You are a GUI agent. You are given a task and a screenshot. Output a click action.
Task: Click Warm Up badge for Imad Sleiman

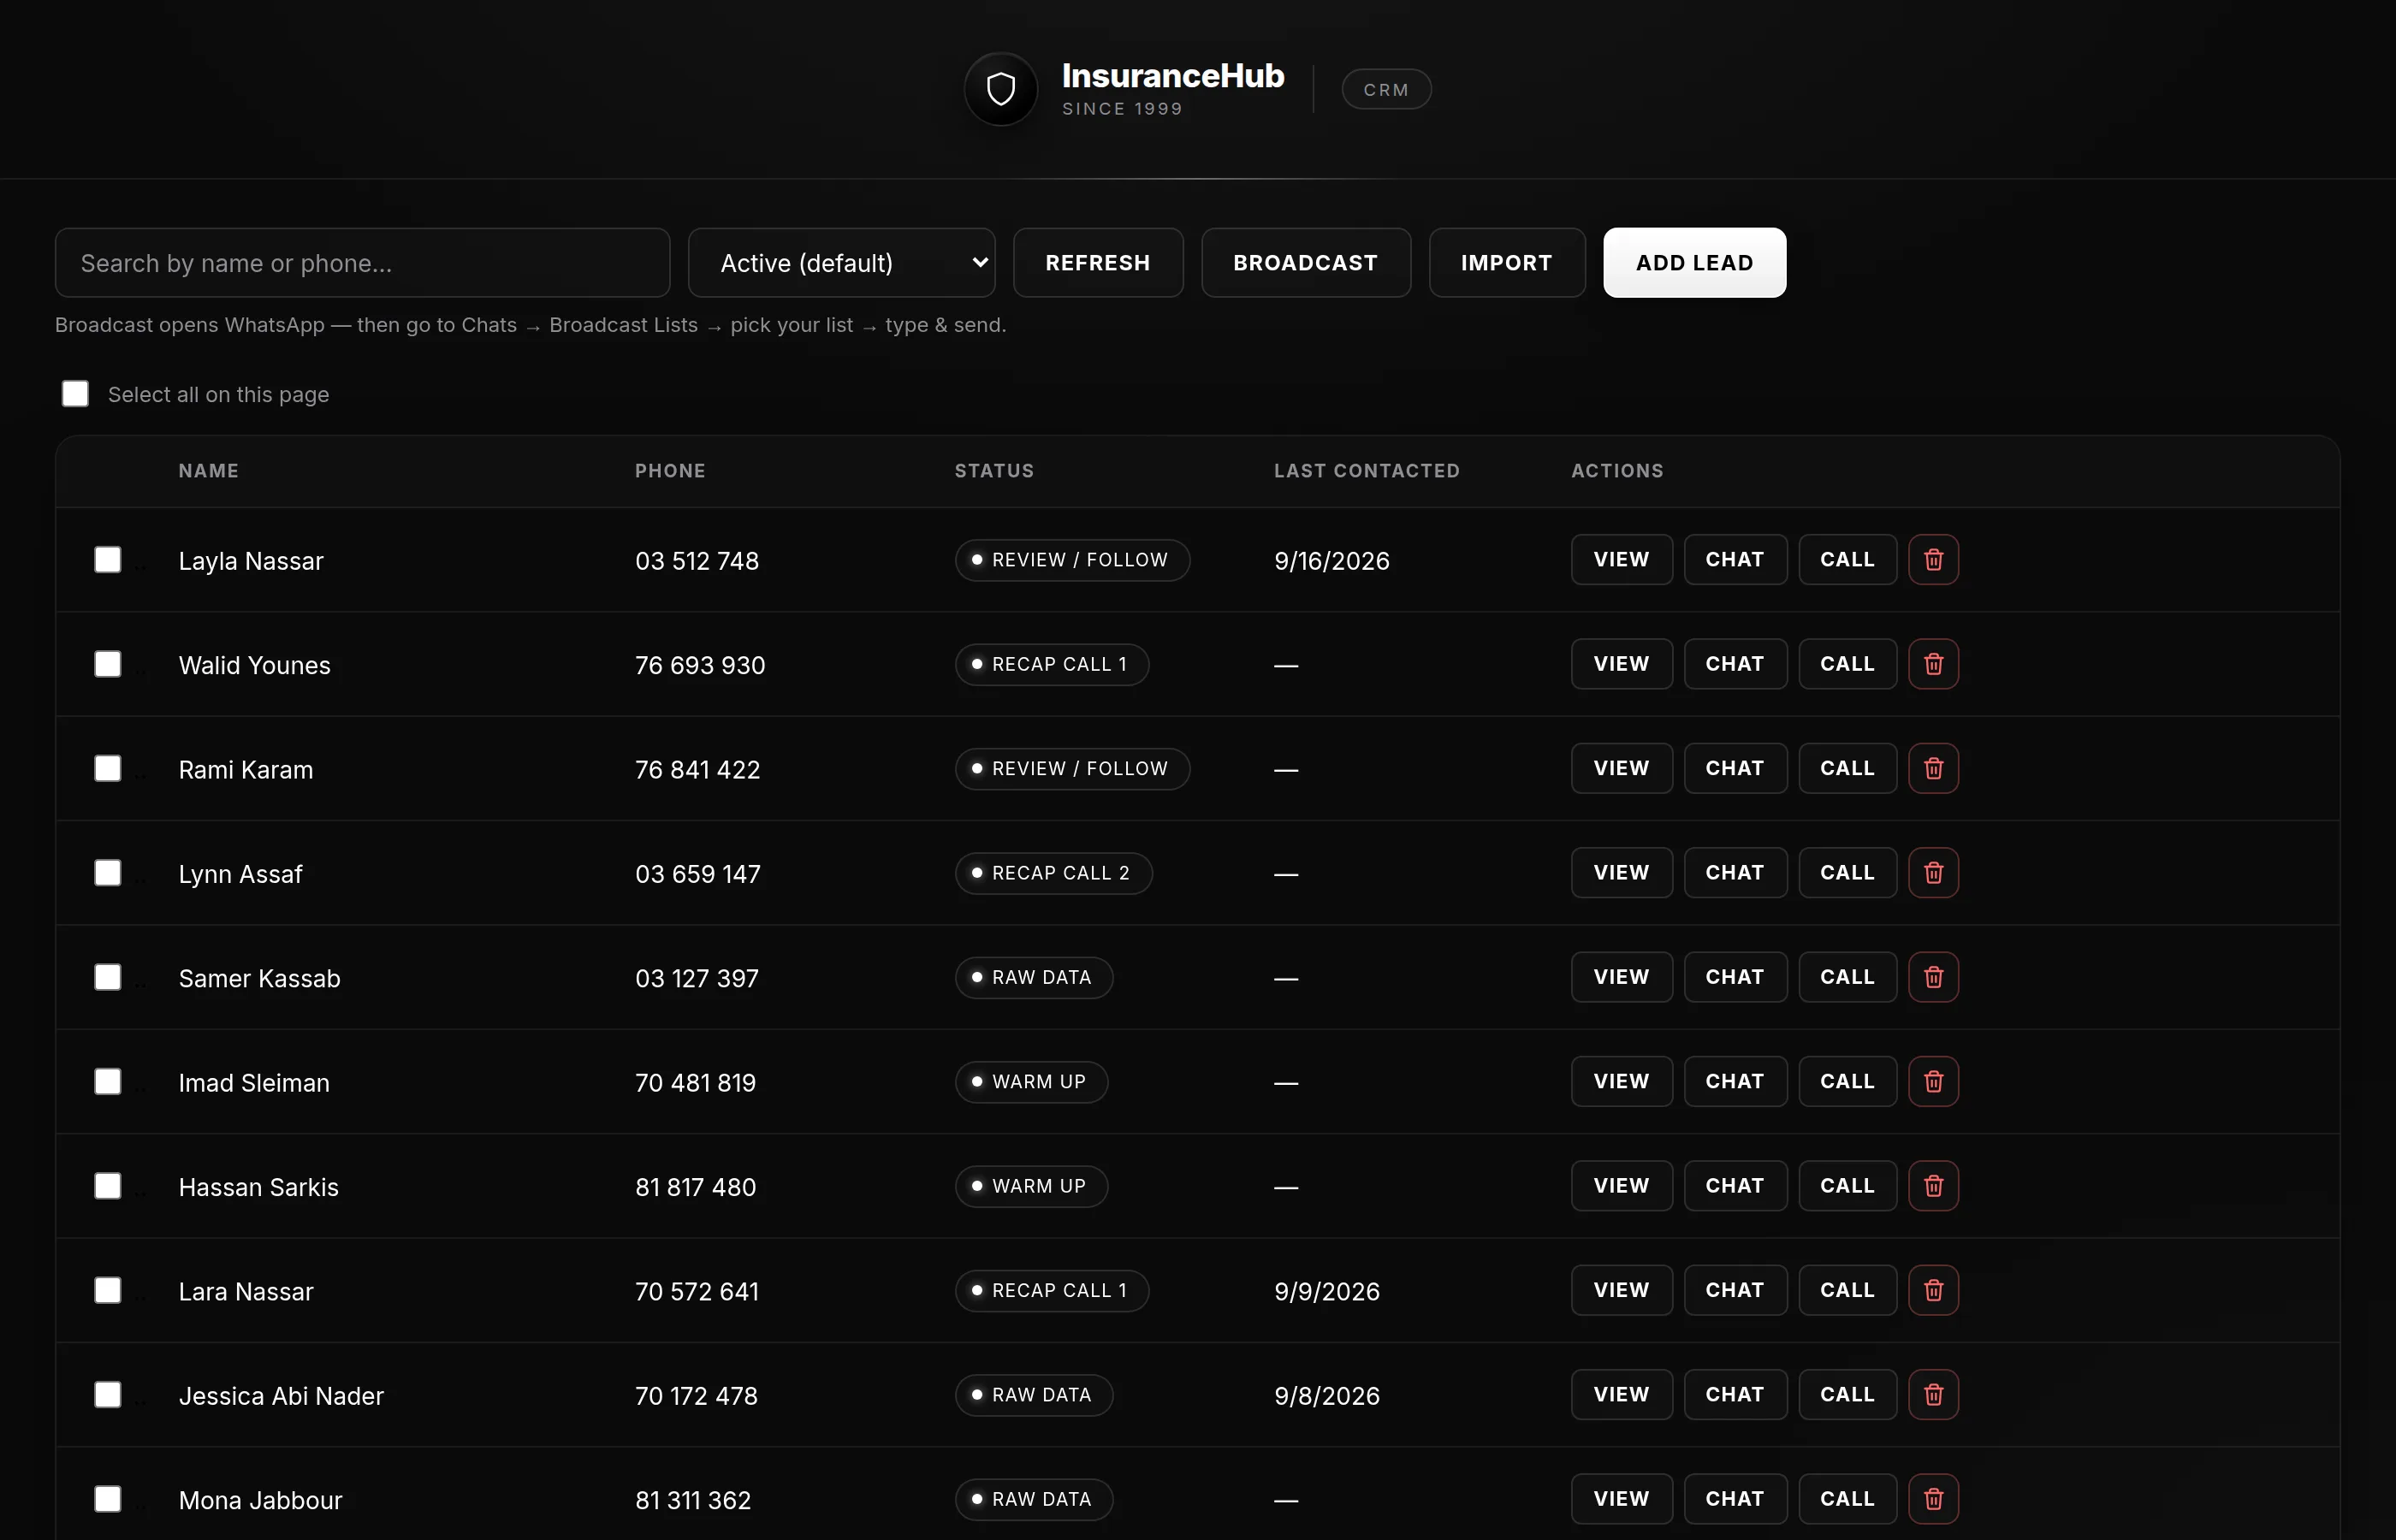pos(1031,1081)
